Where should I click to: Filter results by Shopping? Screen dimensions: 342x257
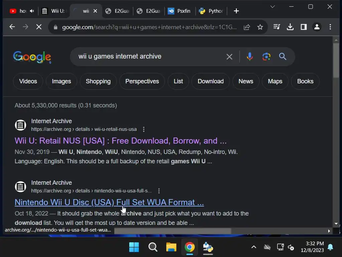(98, 81)
